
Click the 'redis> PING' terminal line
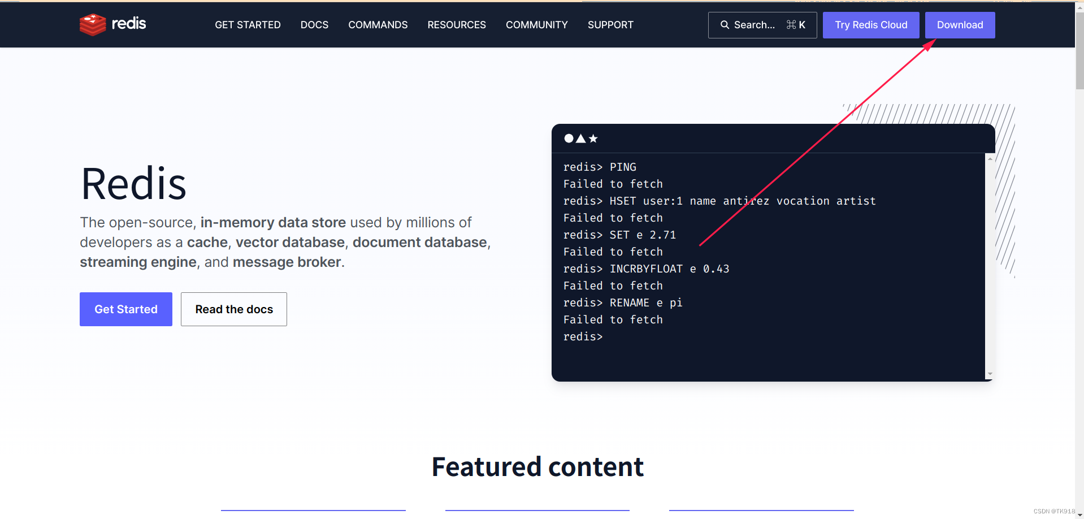600,167
